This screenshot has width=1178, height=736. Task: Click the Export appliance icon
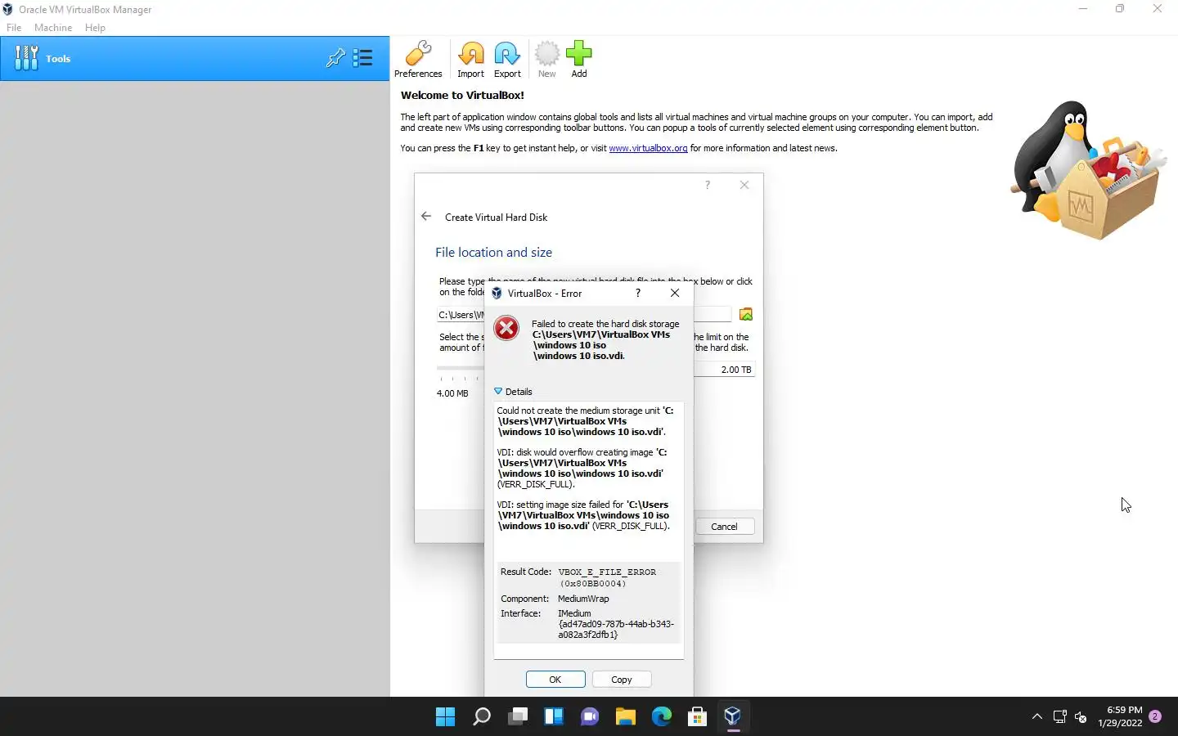(507, 60)
